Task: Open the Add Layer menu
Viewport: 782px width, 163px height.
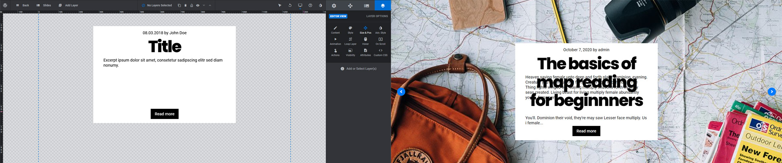Action: pos(68,5)
